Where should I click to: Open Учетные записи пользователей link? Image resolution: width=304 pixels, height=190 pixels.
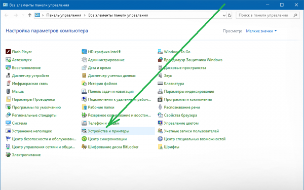tap(191, 131)
